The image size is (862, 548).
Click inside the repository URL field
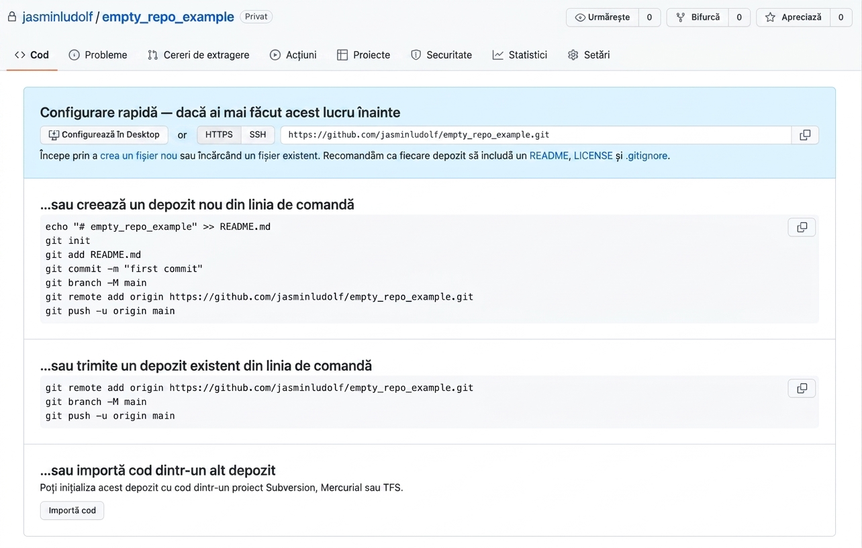[536, 135]
